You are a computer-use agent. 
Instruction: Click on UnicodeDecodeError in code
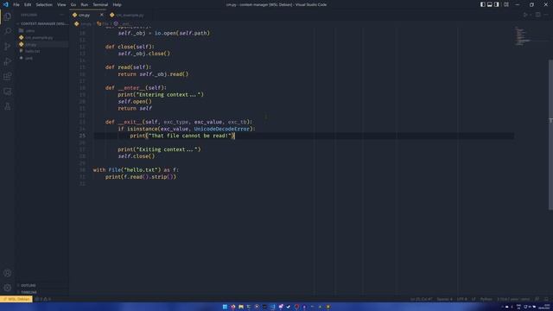(221, 129)
